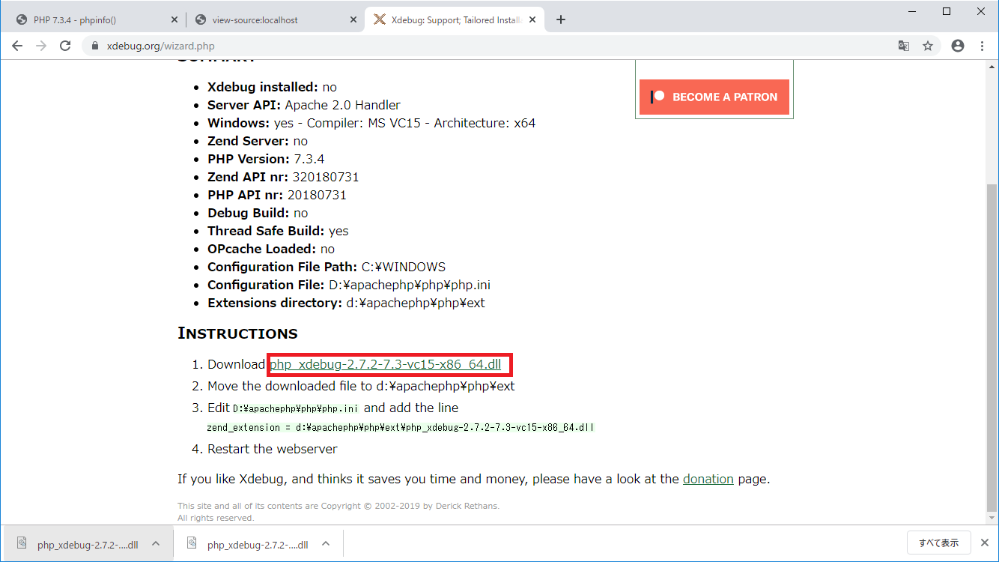Image resolution: width=999 pixels, height=562 pixels.
Task: Open the Chrome profile avatar menu
Action: point(958,46)
